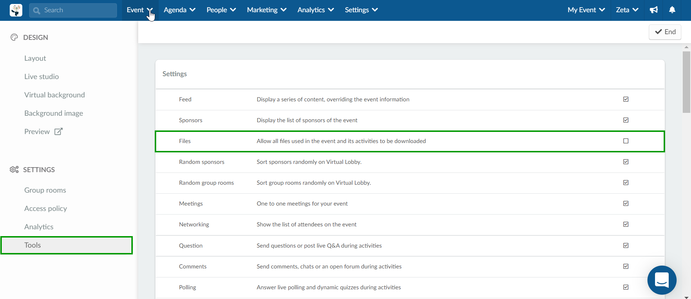Expand the Event menu
This screenshot has height=299, width=691.
(140, 10)
